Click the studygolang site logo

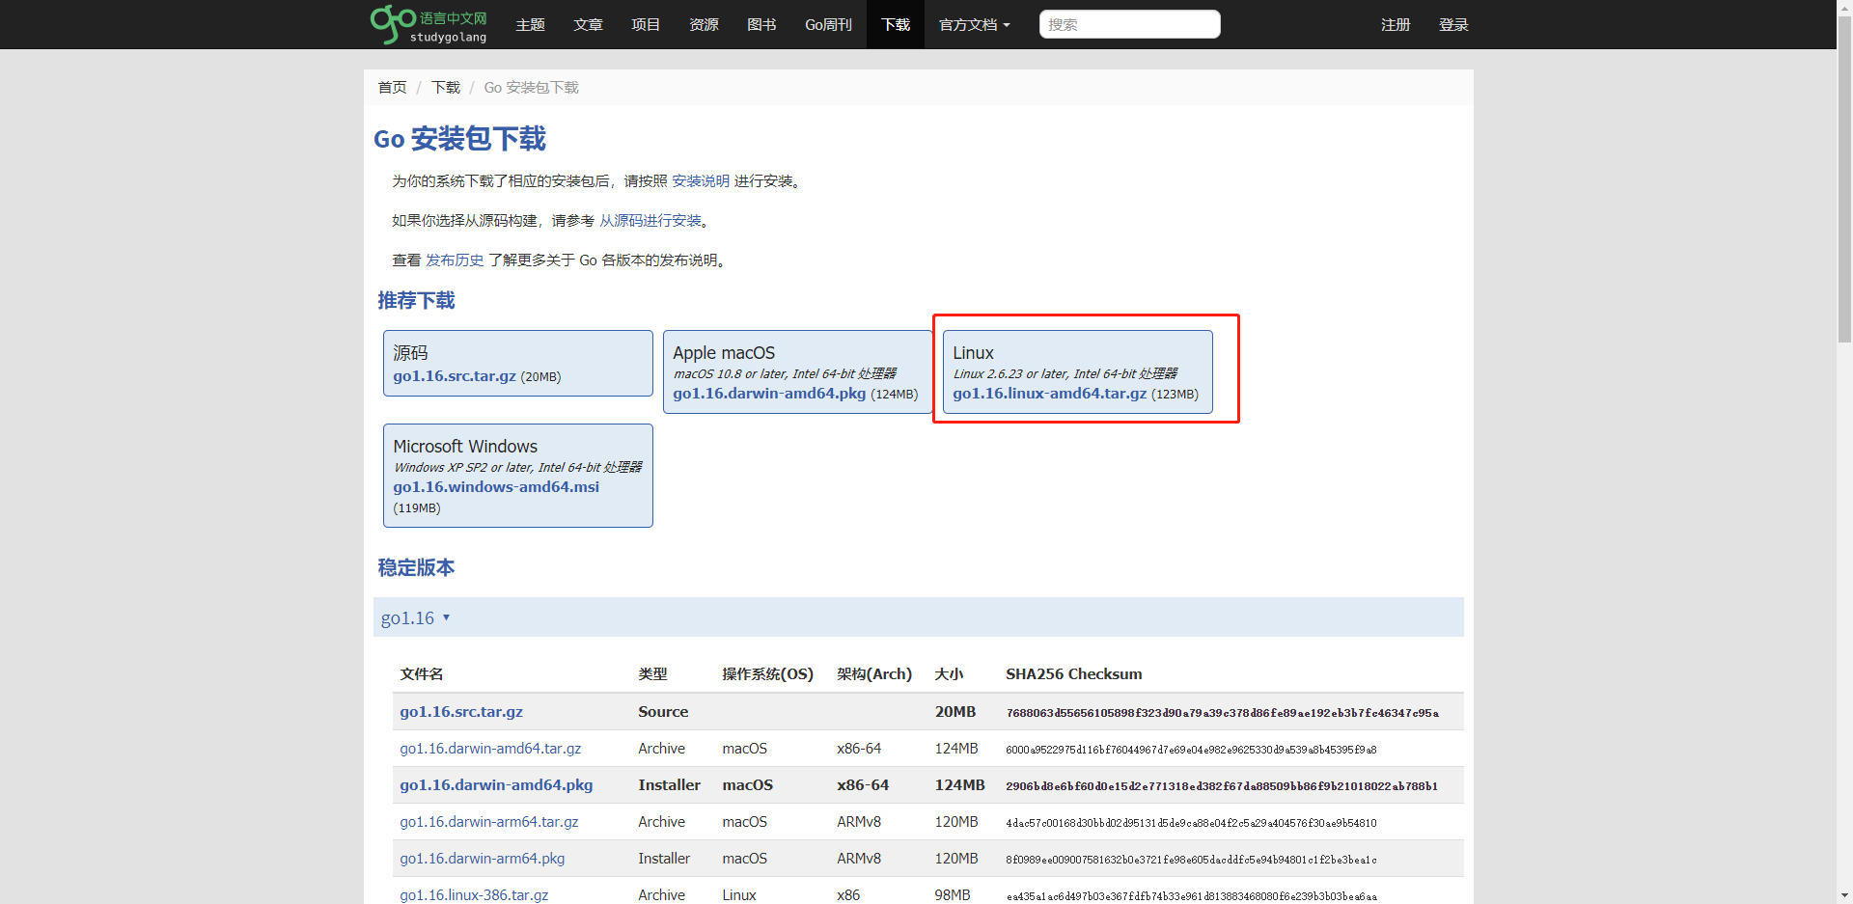pyautogui.click(x=429, y=24)
